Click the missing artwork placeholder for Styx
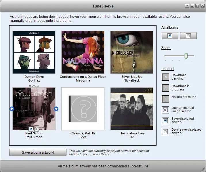 click(x=83, y=109)
